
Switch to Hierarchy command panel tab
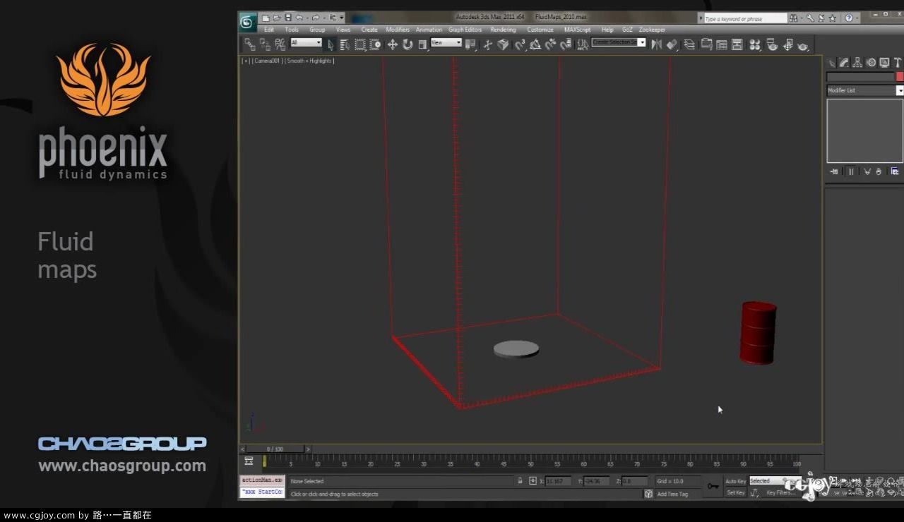coord(857,63)
